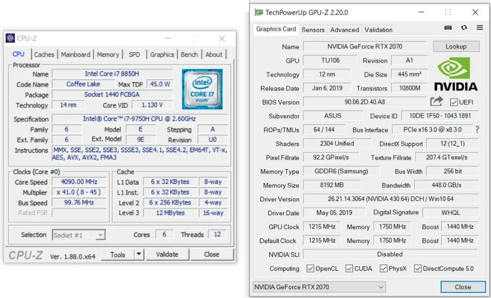
Task: Open the Advanced tab in GPU-Z
Action: coord(344,30)
